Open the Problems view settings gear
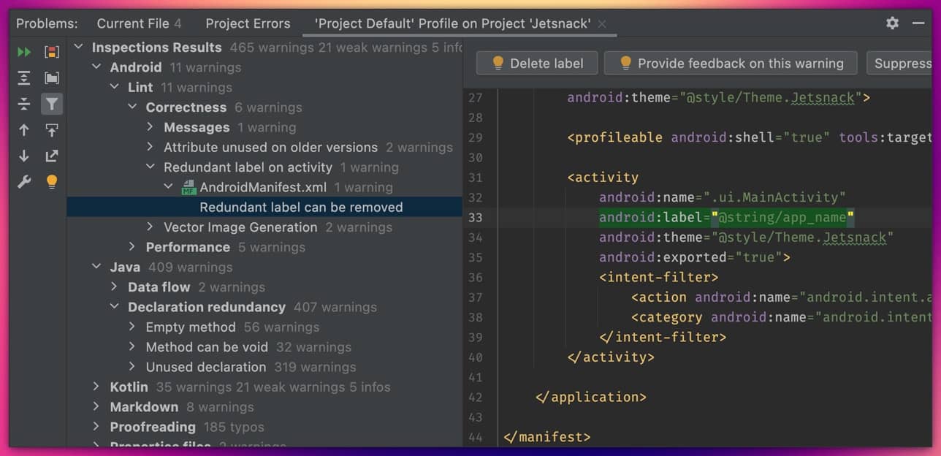This screenshot has width=941, height=456. tap(892, 23)
